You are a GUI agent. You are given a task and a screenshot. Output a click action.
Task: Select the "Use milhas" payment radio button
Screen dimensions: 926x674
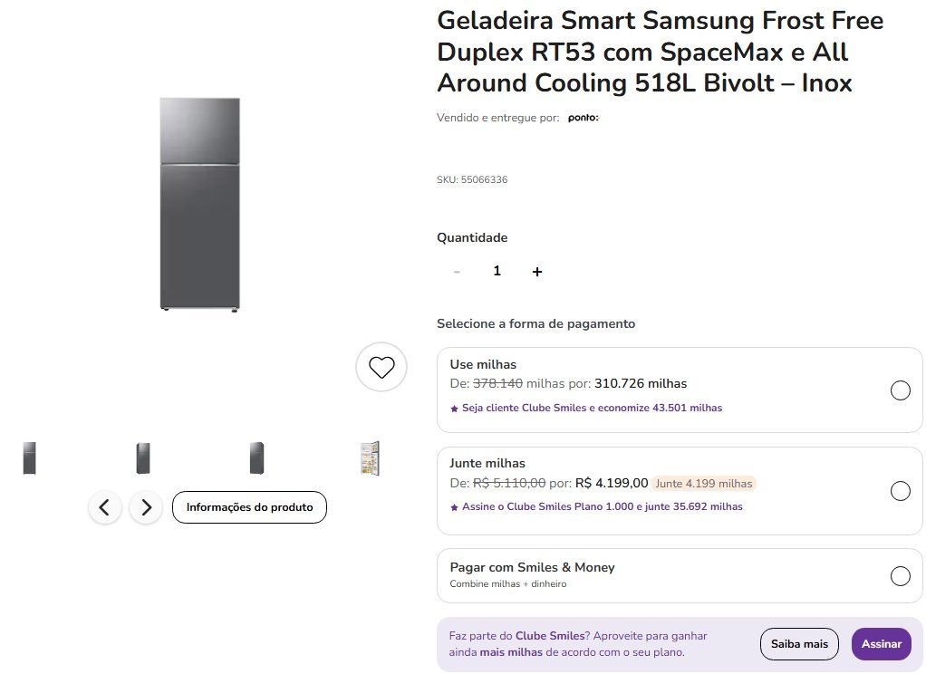(x=901, y=390)
